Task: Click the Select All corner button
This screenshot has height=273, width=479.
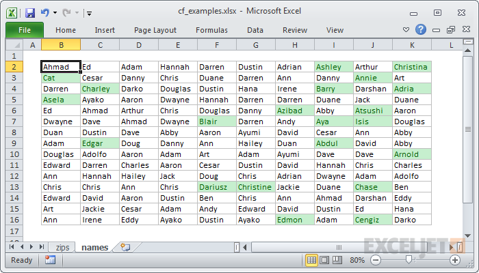Action: pyautogui.click(x=14, y=45)
